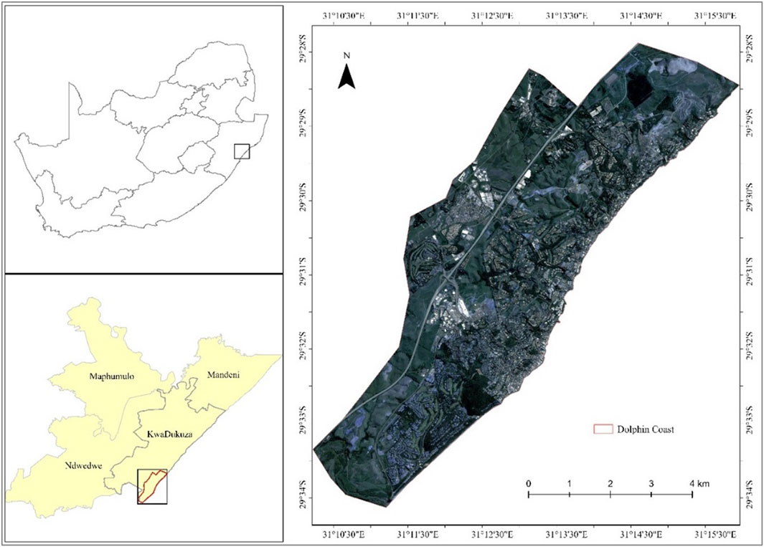
Task: Click the 1 mark on the scale bar
Action: click(569, 484)
